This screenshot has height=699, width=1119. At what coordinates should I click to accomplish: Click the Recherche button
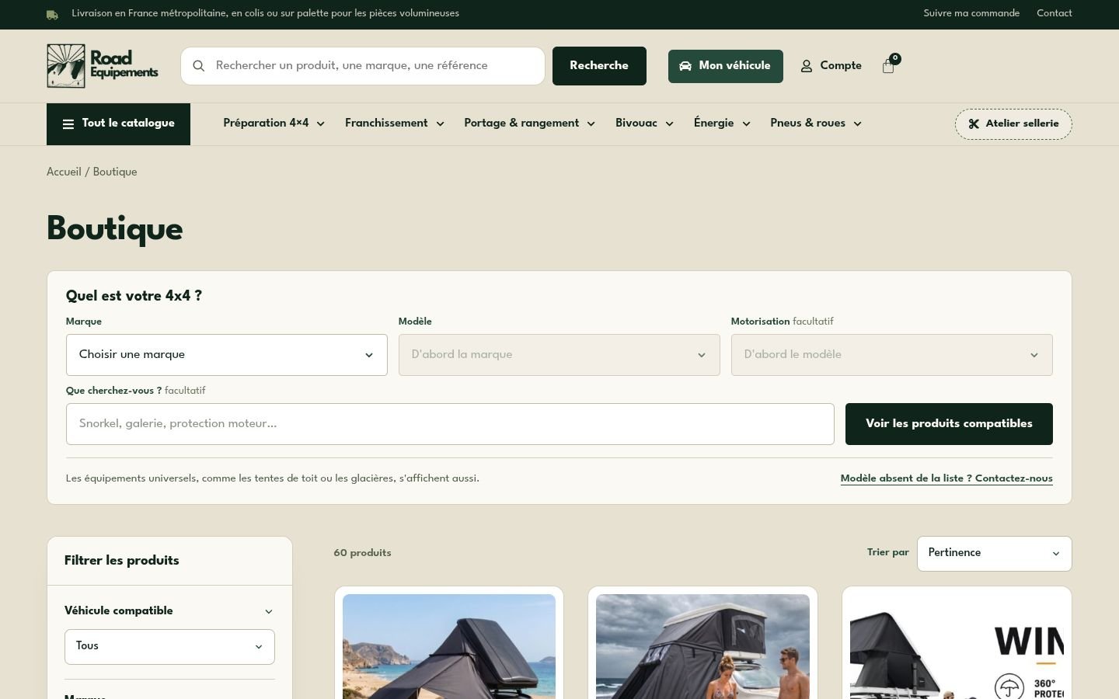coord(599,66)
